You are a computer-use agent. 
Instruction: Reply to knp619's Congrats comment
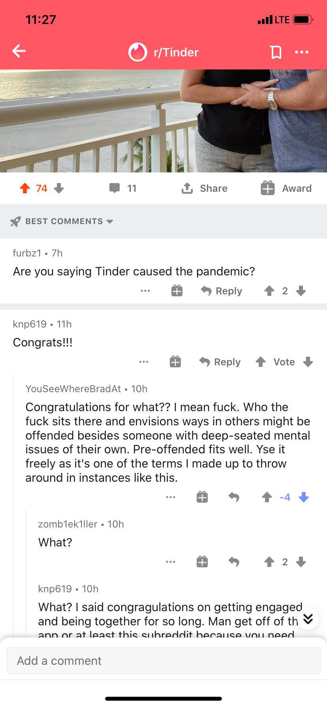(x=220, y=362)
